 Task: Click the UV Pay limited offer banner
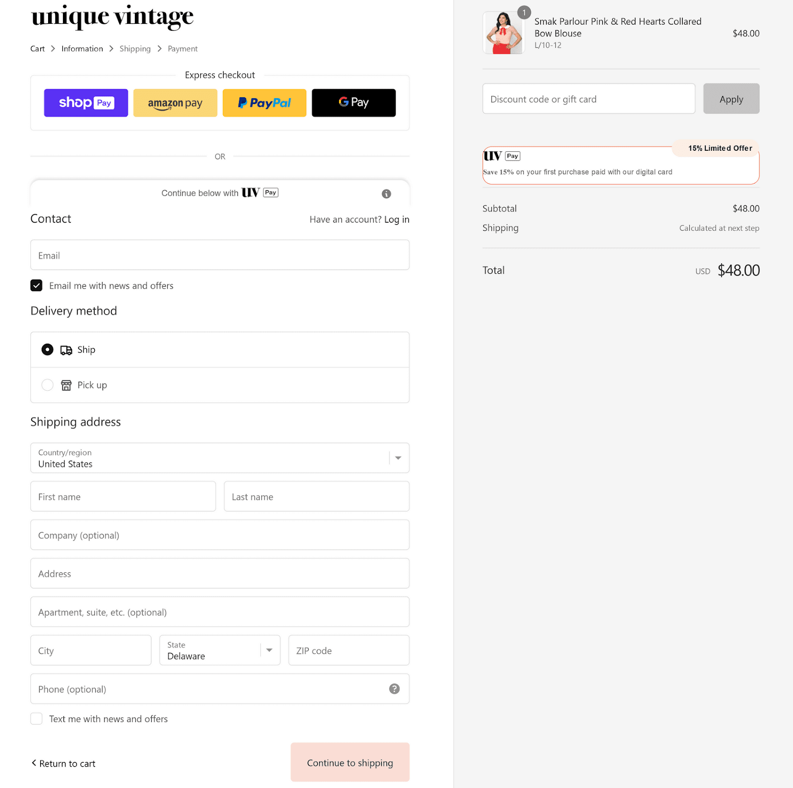[620, 165]
